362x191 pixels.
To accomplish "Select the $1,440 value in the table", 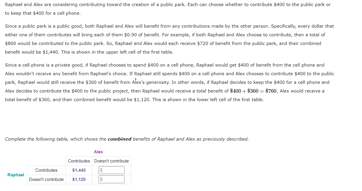I will click(79, 170).
